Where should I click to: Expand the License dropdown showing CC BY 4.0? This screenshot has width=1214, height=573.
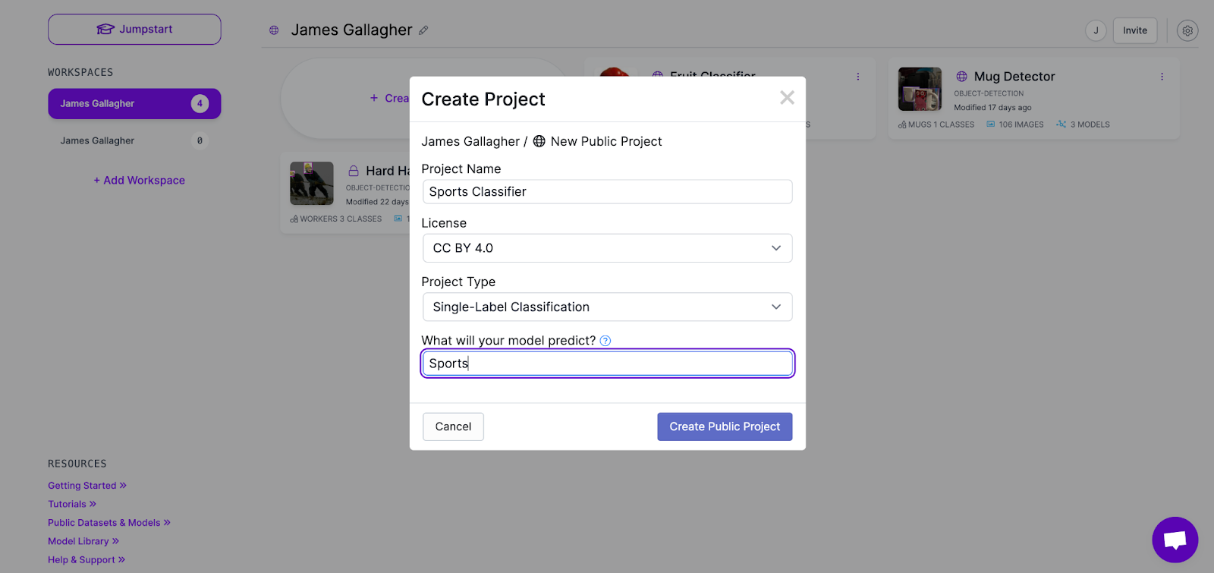pos(607,248)
